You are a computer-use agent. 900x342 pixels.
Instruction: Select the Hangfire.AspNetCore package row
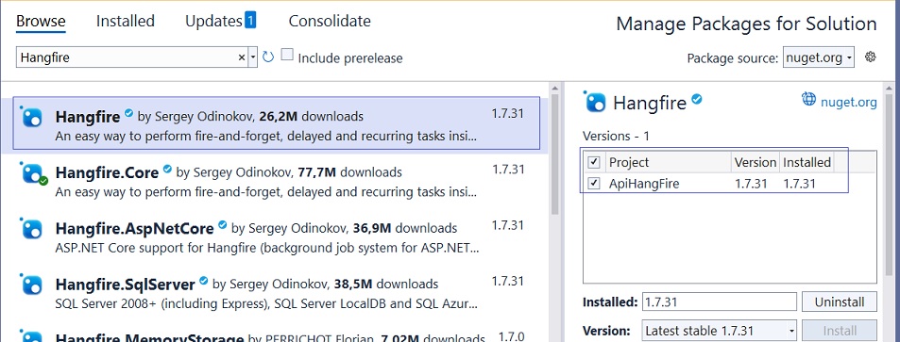pyautogui.click(x=275, y=237)
